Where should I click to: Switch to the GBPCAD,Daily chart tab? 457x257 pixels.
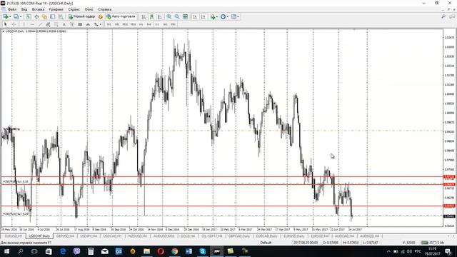[x=239, y=236]
